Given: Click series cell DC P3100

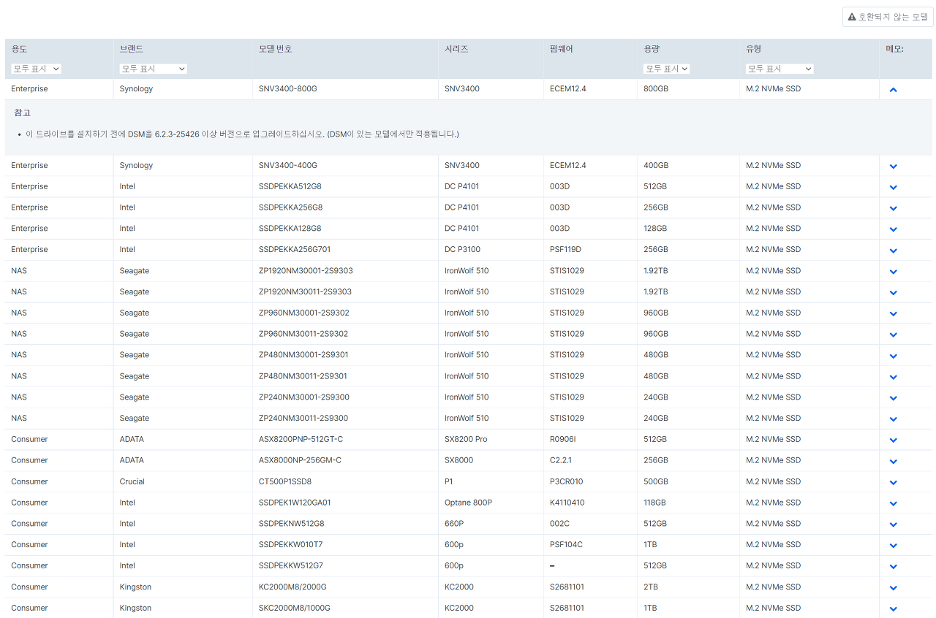Looking at the screenshot, I should tap(462, 250).
